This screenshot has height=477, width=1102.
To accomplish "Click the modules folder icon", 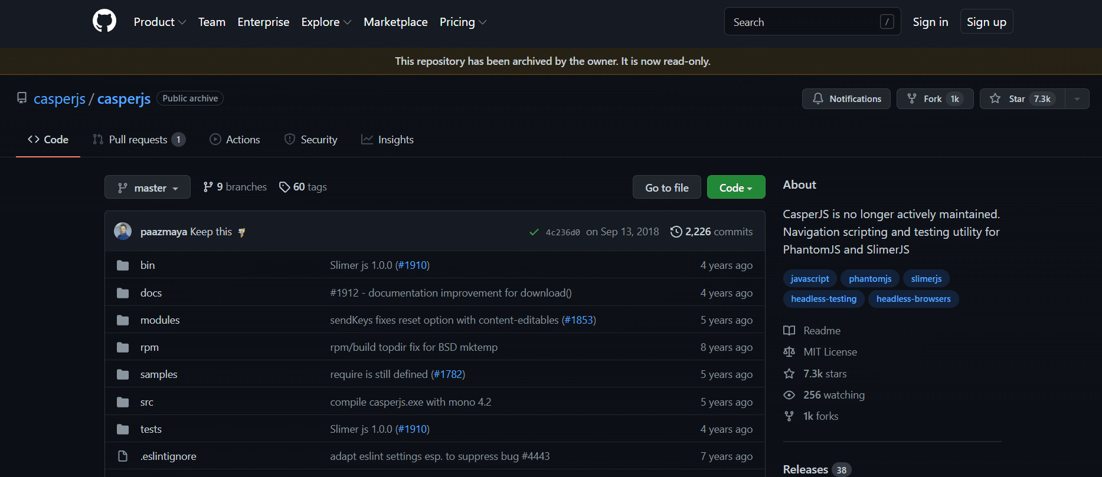I will (123, 320).
